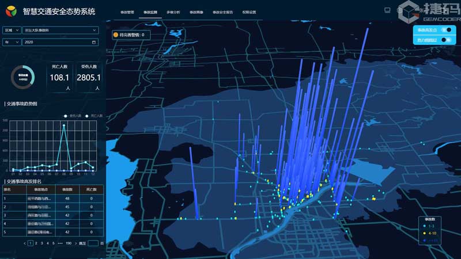The height and width of the screenshot is (259, 461).
Task: Toggle the 热力图 layer switch
Action: pos(445,40)
